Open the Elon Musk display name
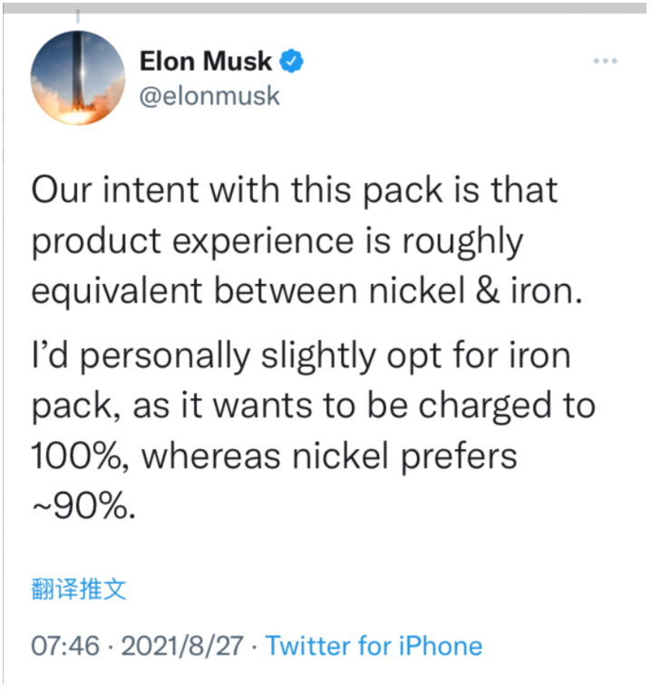The width and height of the screenshot is (671, 697). click(x=205, y=61)
